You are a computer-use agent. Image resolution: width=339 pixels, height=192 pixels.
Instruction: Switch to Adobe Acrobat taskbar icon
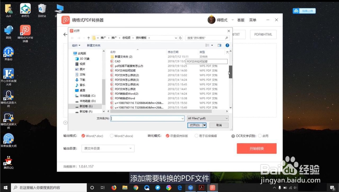pyautogui.click(x=201, y=188)
